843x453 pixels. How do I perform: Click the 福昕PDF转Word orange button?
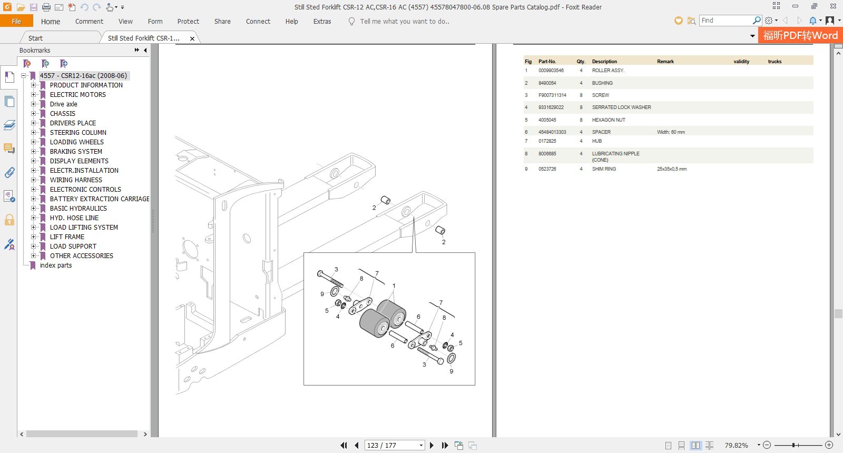point(800,36)
